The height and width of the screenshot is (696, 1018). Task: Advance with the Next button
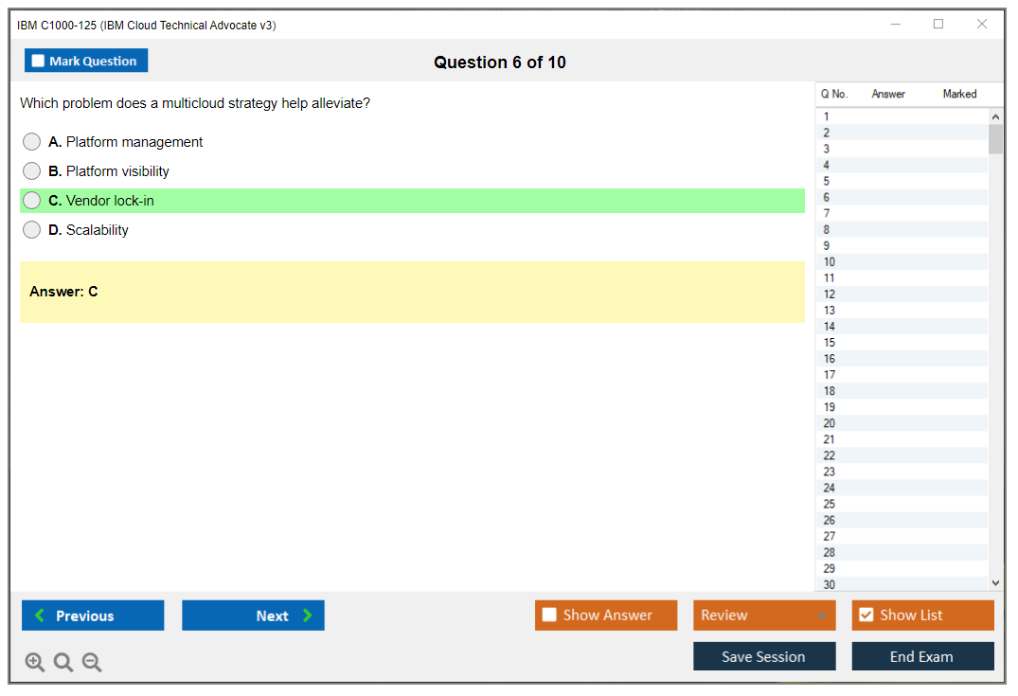[253, 616]
